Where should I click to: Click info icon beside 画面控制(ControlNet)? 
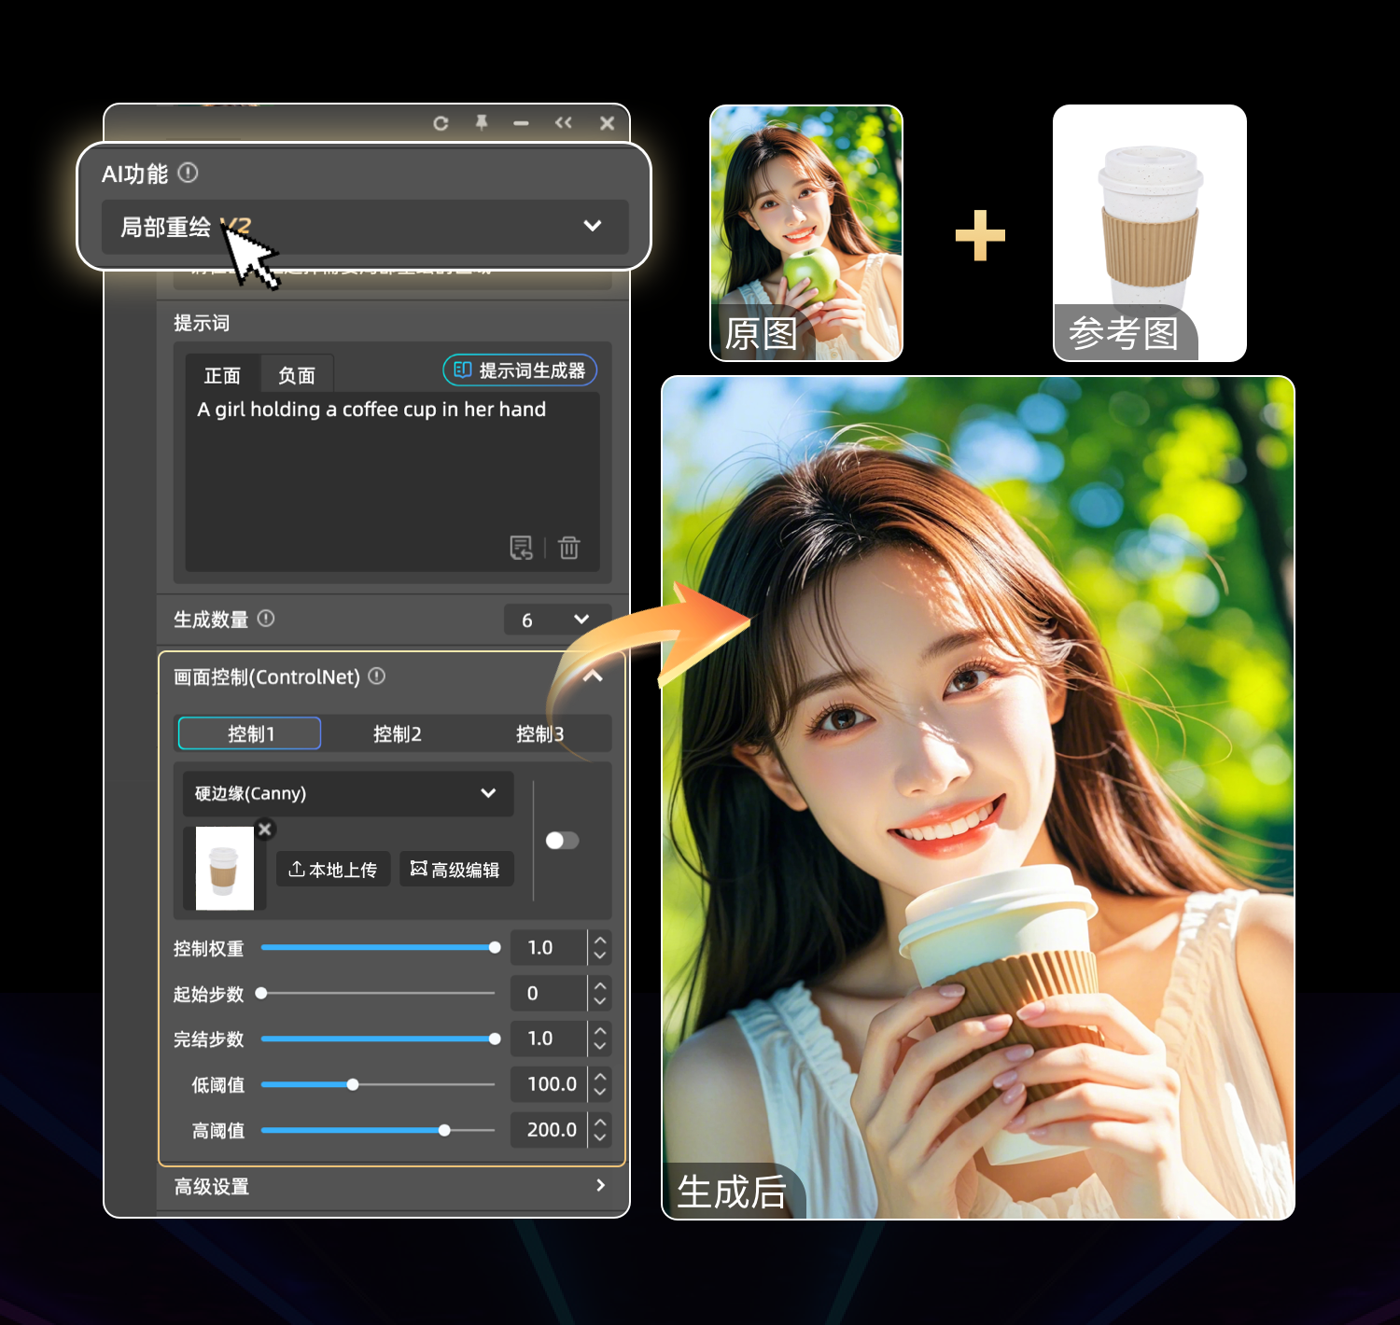[x=377, y=676]
